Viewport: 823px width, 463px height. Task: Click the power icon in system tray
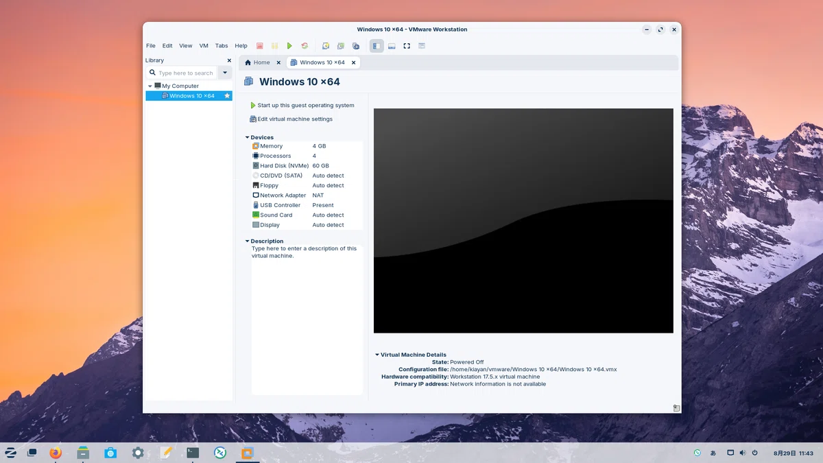(755, 453)
